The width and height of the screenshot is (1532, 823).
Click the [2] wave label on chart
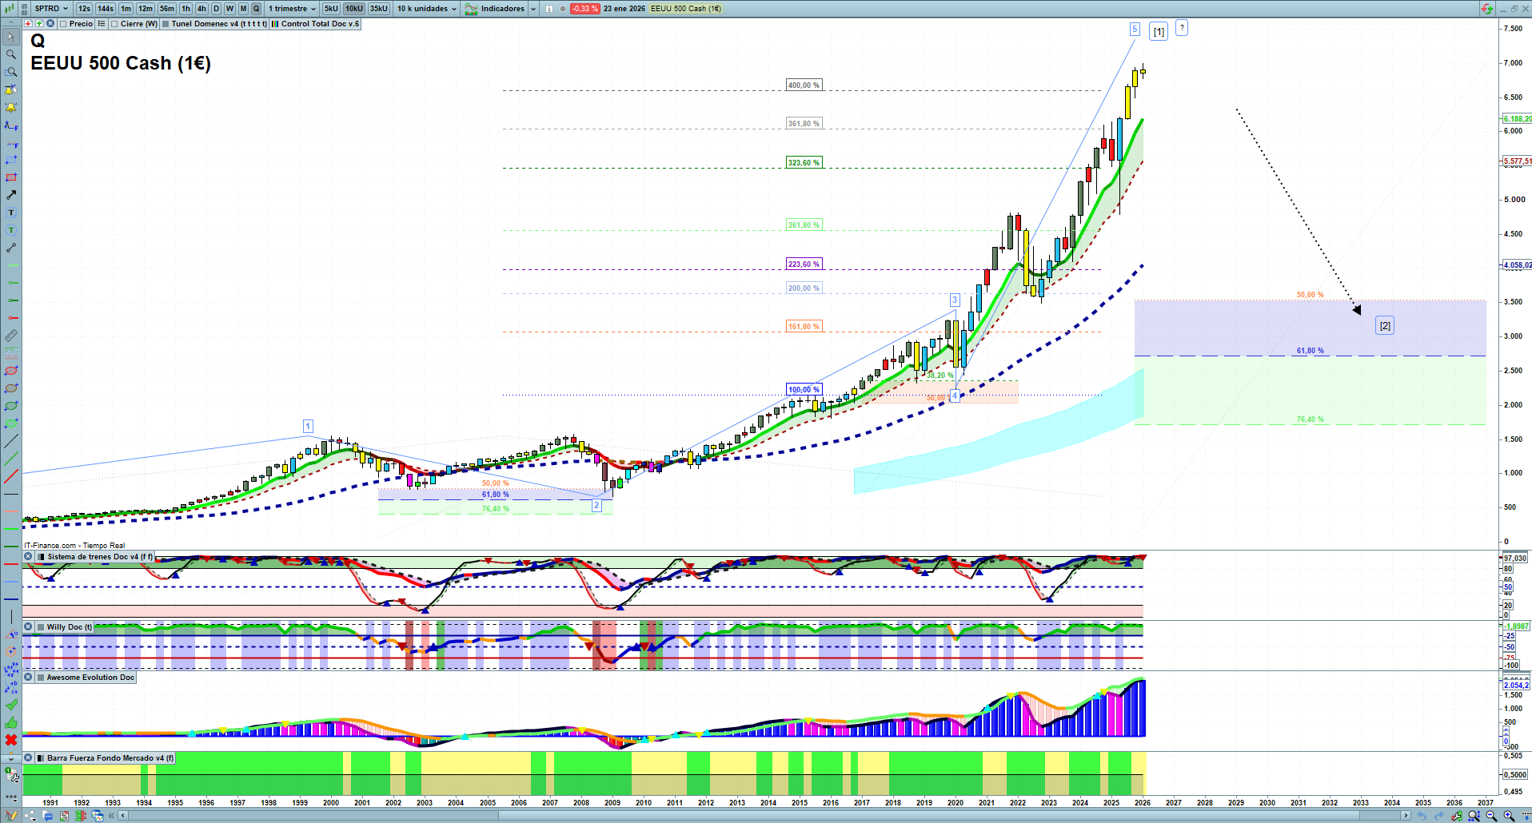point(1385,325)
